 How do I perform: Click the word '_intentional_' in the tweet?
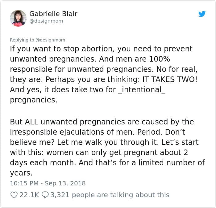pos(142,90)
